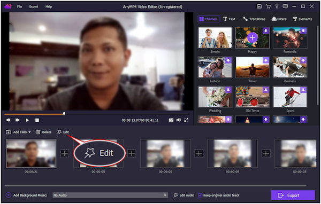Download the Sport theme
Image resolution: width=321 pixels, height=204 pixels.
pyautogui.click(x=303, y=90)
